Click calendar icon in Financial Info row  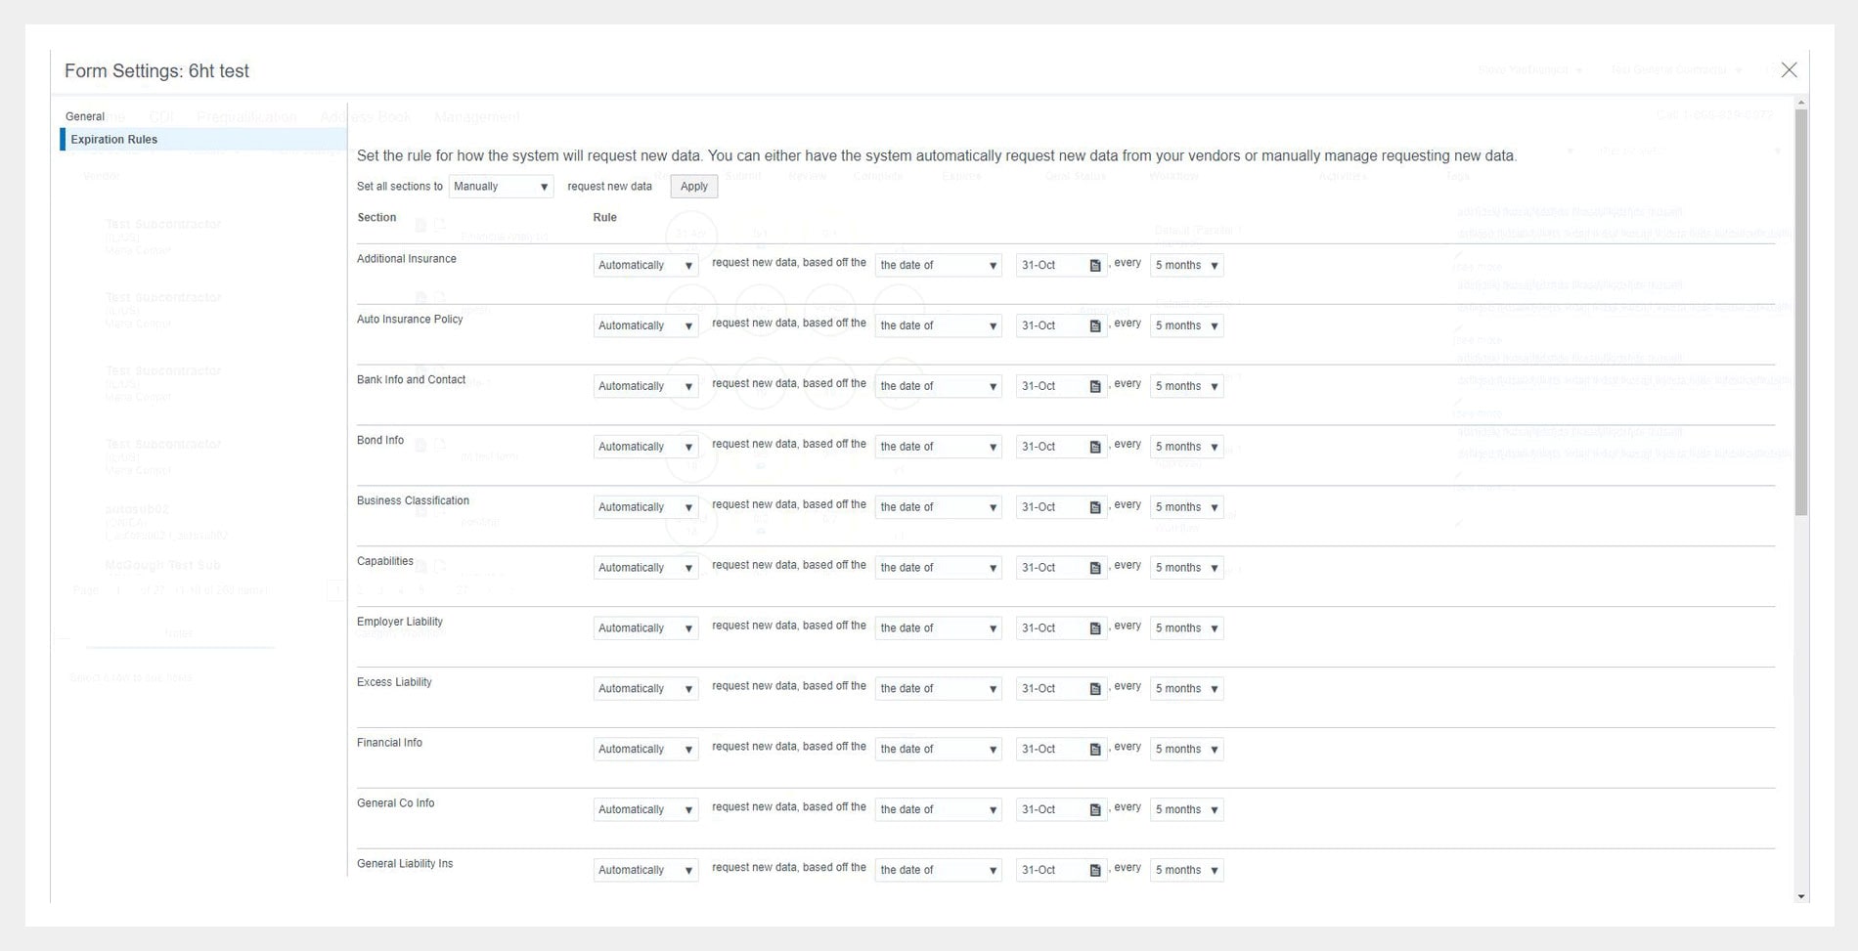point(1095,750)
